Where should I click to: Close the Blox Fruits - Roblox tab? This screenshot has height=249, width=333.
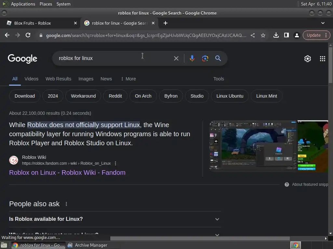pyautogui.click(x=75, y=23)
